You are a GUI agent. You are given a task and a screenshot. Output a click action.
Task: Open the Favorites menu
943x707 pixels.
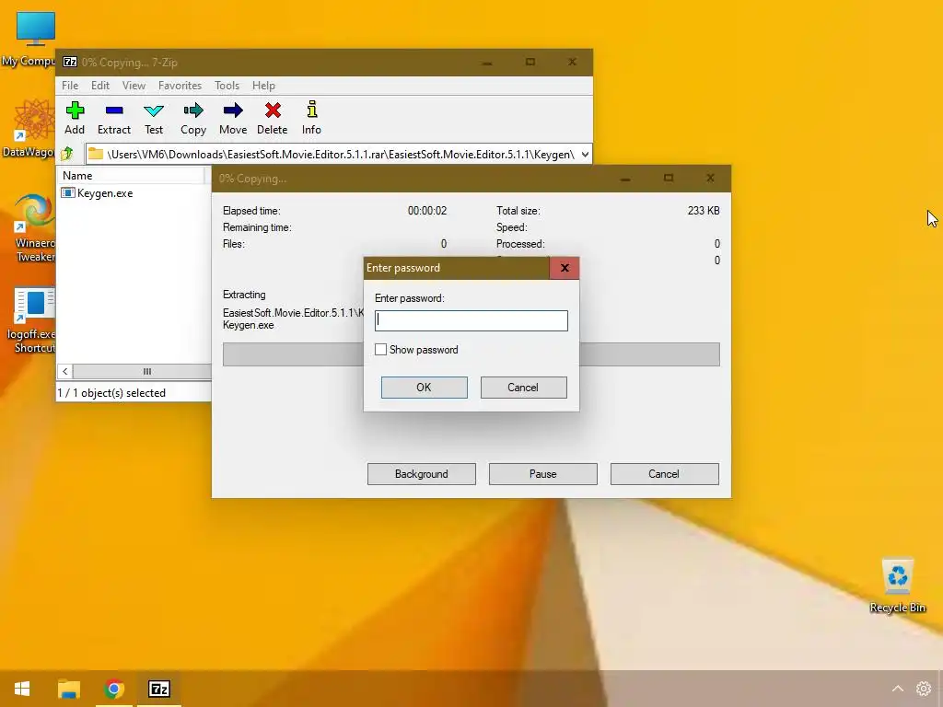[x=180, y=86]
